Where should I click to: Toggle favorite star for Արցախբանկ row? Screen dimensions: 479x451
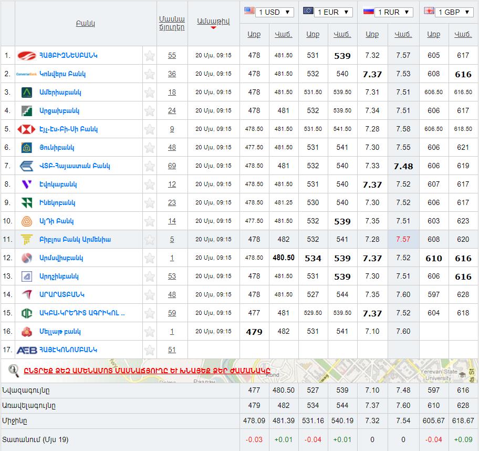150,111
